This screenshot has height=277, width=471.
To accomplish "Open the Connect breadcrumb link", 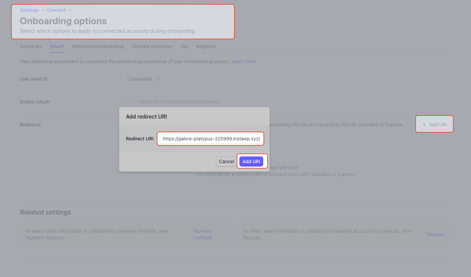I will tap(56, 10).
